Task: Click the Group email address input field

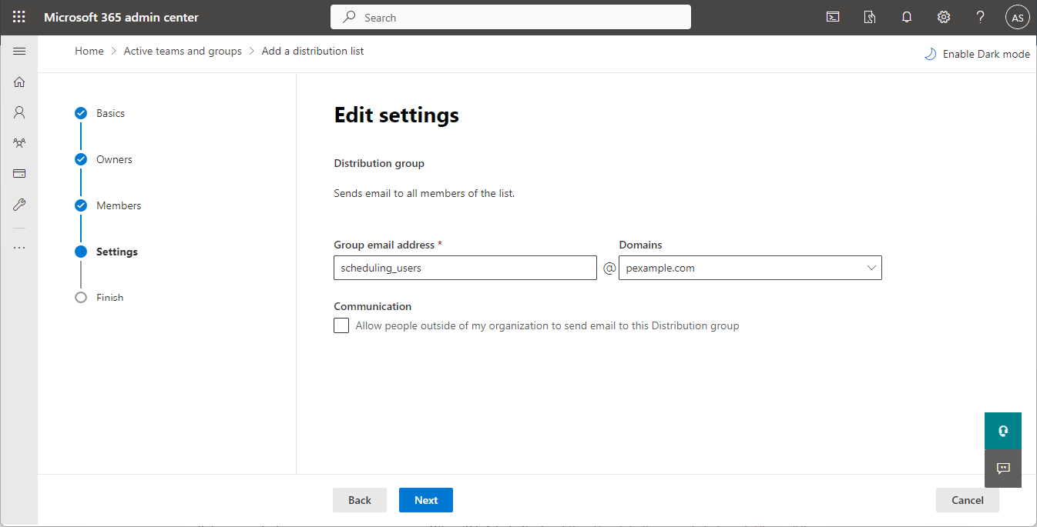Action: coord(465,268)
